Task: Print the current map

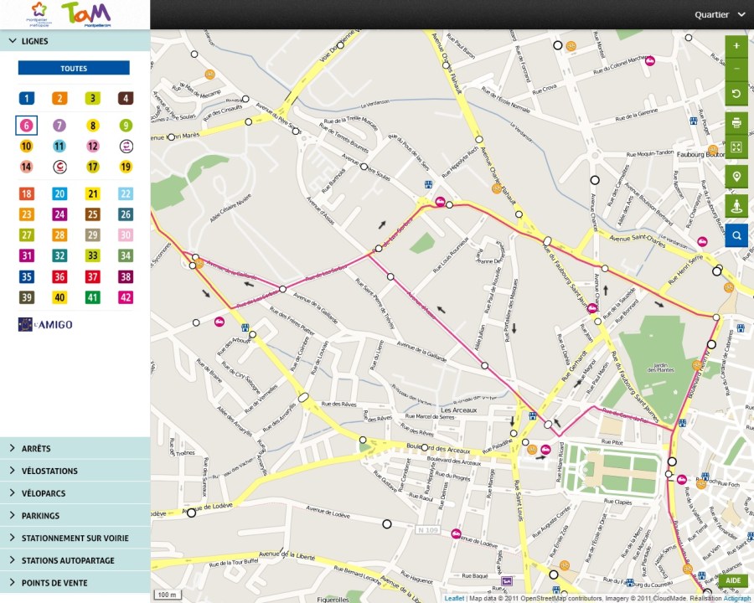Action: [736, 123]
